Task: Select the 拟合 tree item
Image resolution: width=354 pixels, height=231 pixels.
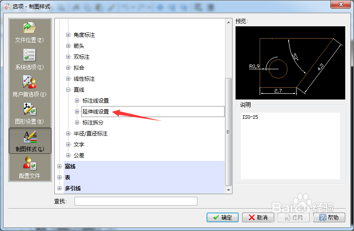Action: point(79,68)
